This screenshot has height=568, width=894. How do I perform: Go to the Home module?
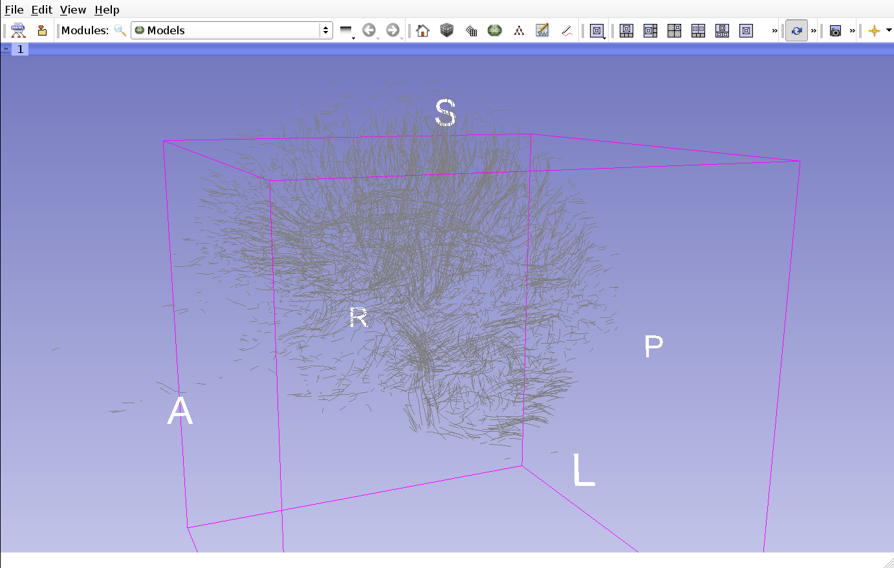click(x=422, y=30)
